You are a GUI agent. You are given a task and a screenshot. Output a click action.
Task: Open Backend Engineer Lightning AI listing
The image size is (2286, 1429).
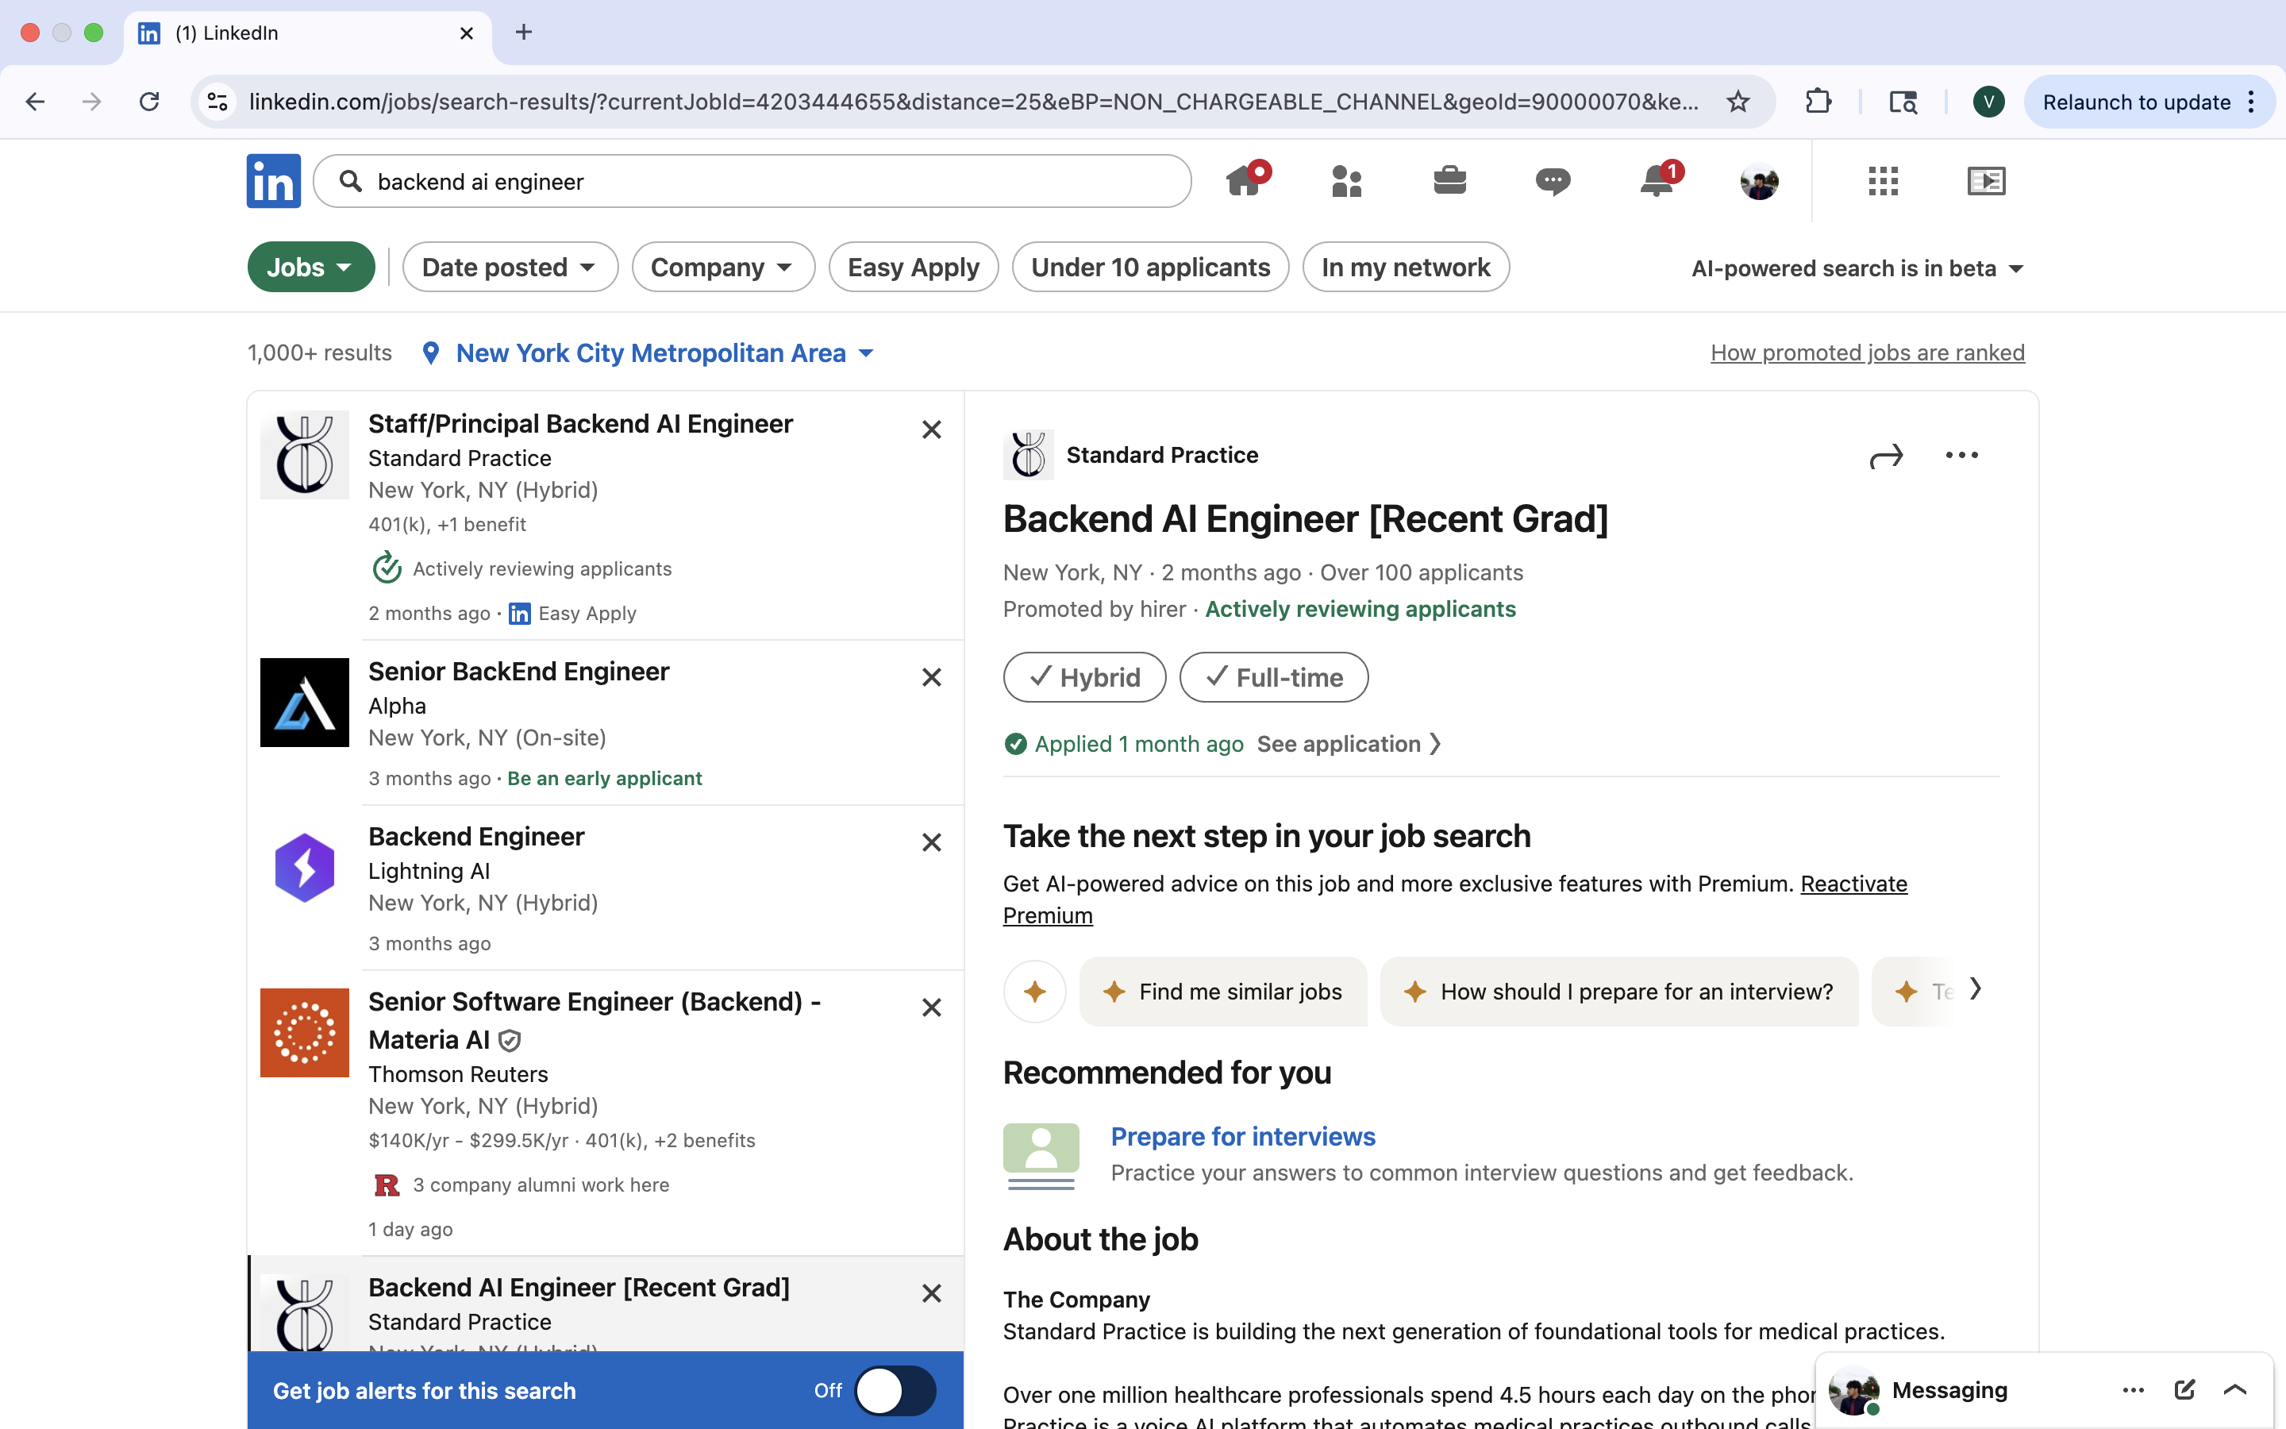(476, 838)
